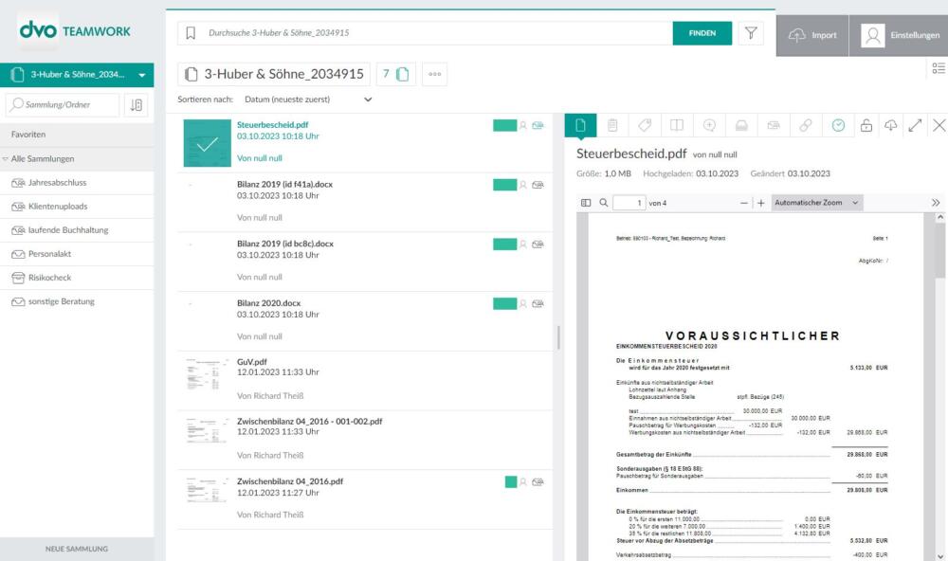Viewport: 948px width, 561px height.
Task: Click the unlock padlock icon for the document
Action: pos(866,125)
